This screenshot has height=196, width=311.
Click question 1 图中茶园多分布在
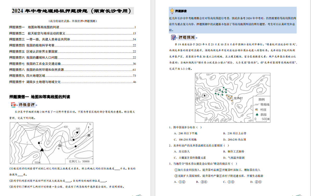pos(185,127)
